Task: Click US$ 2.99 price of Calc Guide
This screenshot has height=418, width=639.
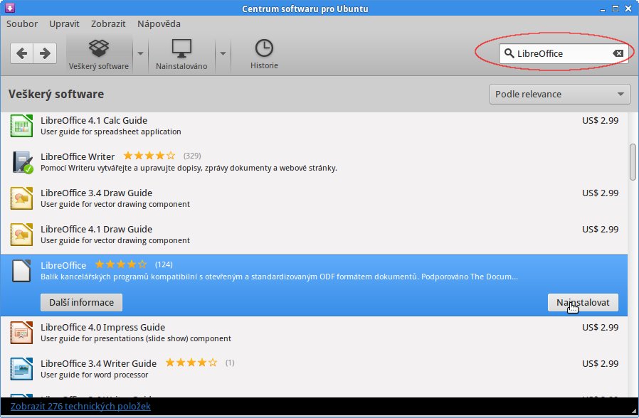Action: pos(601,120)
